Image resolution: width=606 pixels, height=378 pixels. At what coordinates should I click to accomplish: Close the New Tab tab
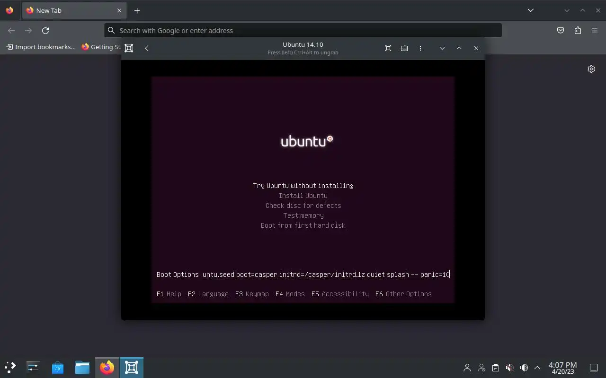(x=119, y=10)
